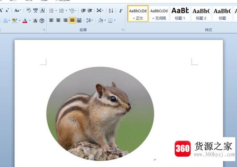Toggle Character Shading on selected text
The width and height of the screenshot is (237, 167).
35,20
